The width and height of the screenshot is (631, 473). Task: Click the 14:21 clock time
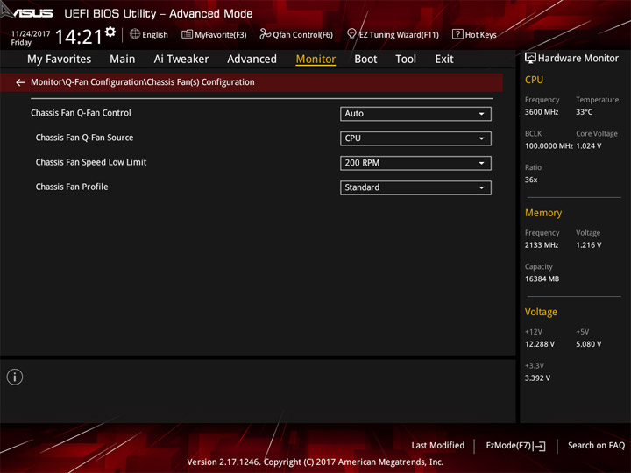coord(79,37)
